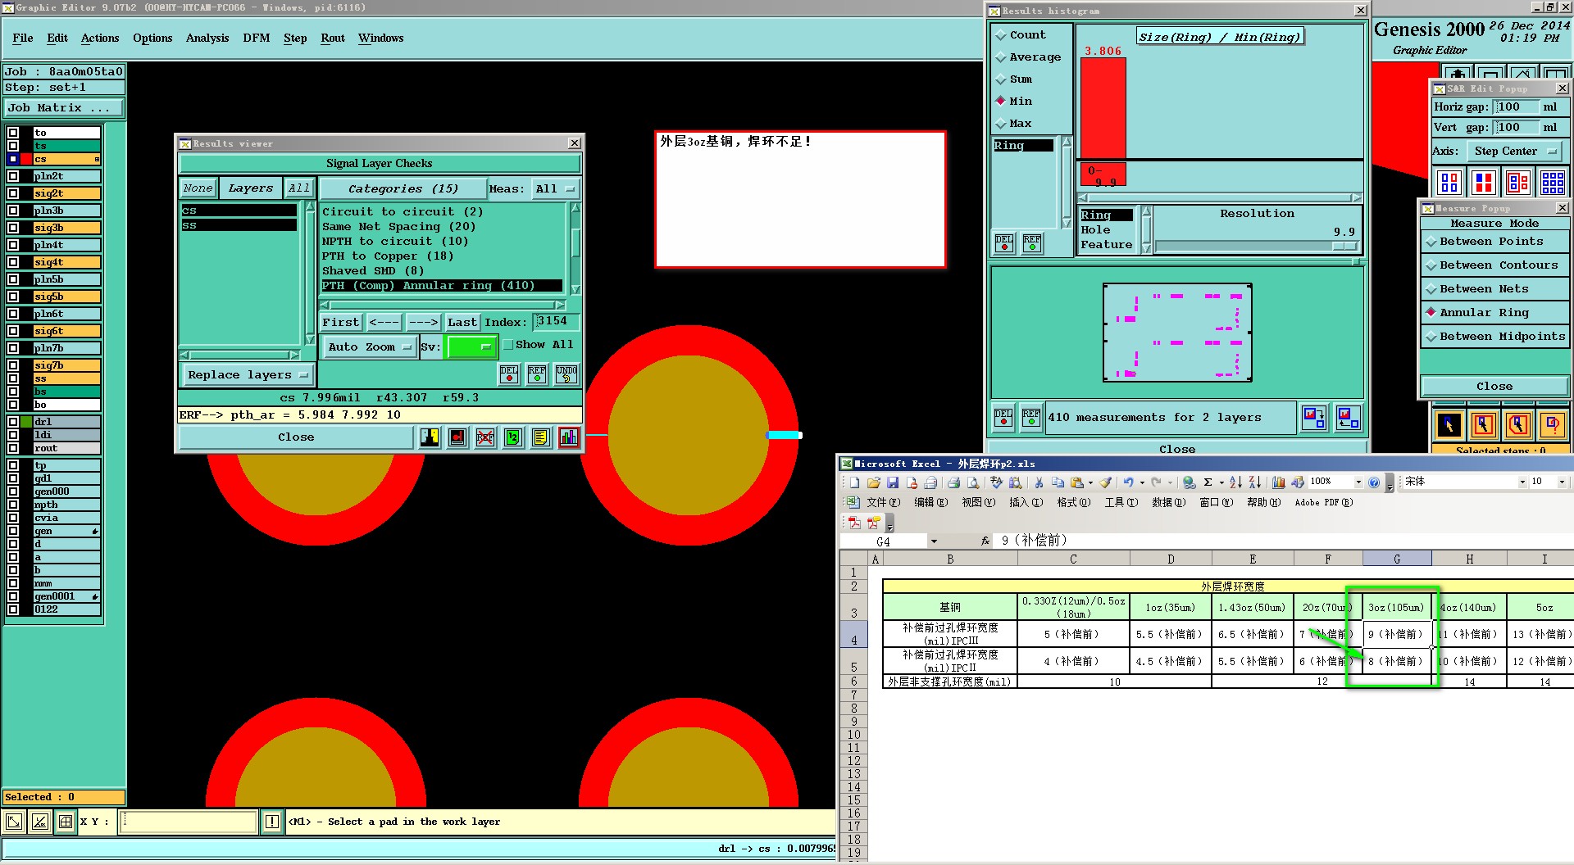Viewport: 1574px width, 865px height.
Task: Open Excel font size dropdown
Action: [1563, 482]
